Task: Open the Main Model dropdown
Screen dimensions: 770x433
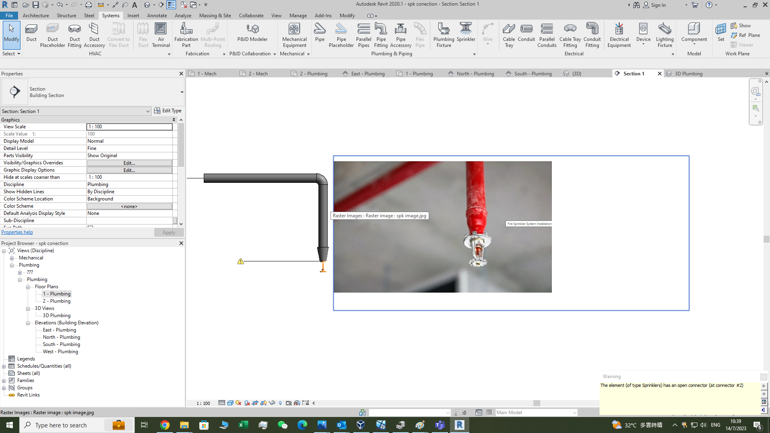Action: click(574, 412)
